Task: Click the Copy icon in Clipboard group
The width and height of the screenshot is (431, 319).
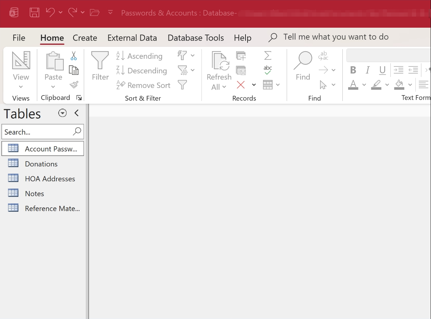Action: click(x=74, y=70)
